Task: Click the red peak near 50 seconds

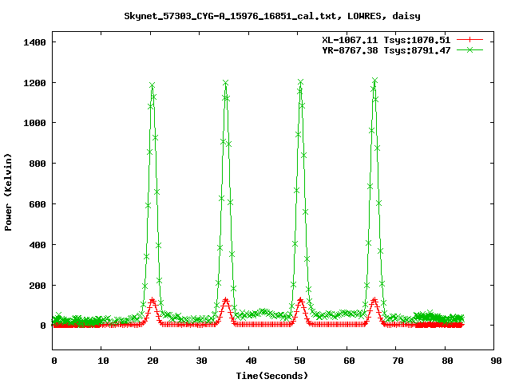Action: click(x=300, y=300)
